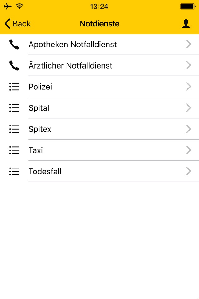Go back using the Back button
Screen dimensions: 199x299
tap(18, 24)
